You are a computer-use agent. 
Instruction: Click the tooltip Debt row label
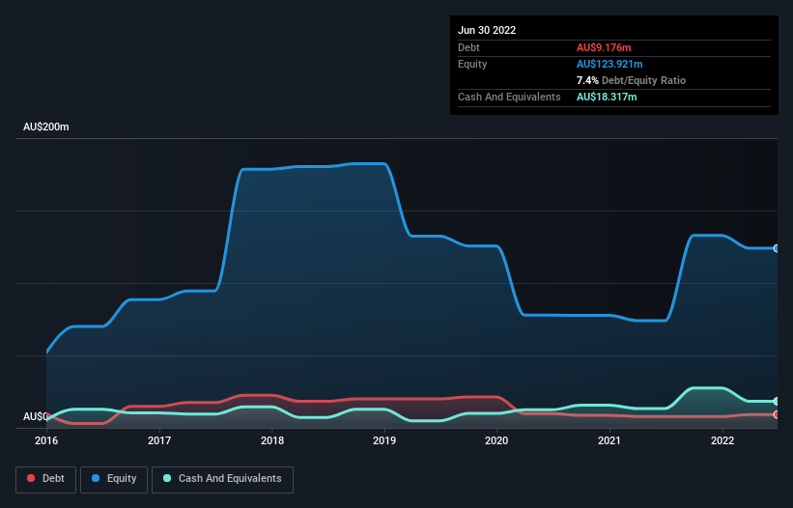pos(468,47)
